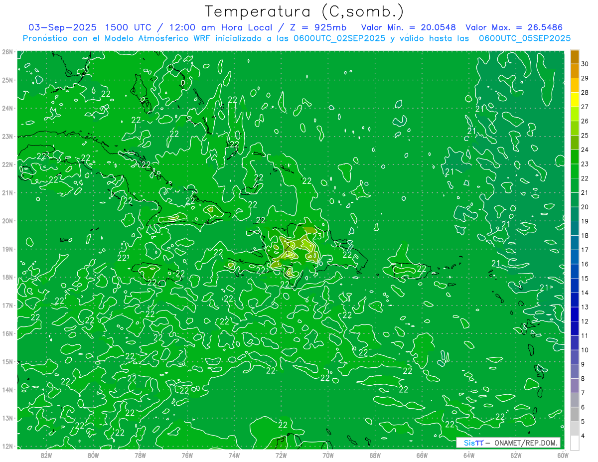Click longitude axis label "80W"
The image size is (598, 462).
(93, 455)
